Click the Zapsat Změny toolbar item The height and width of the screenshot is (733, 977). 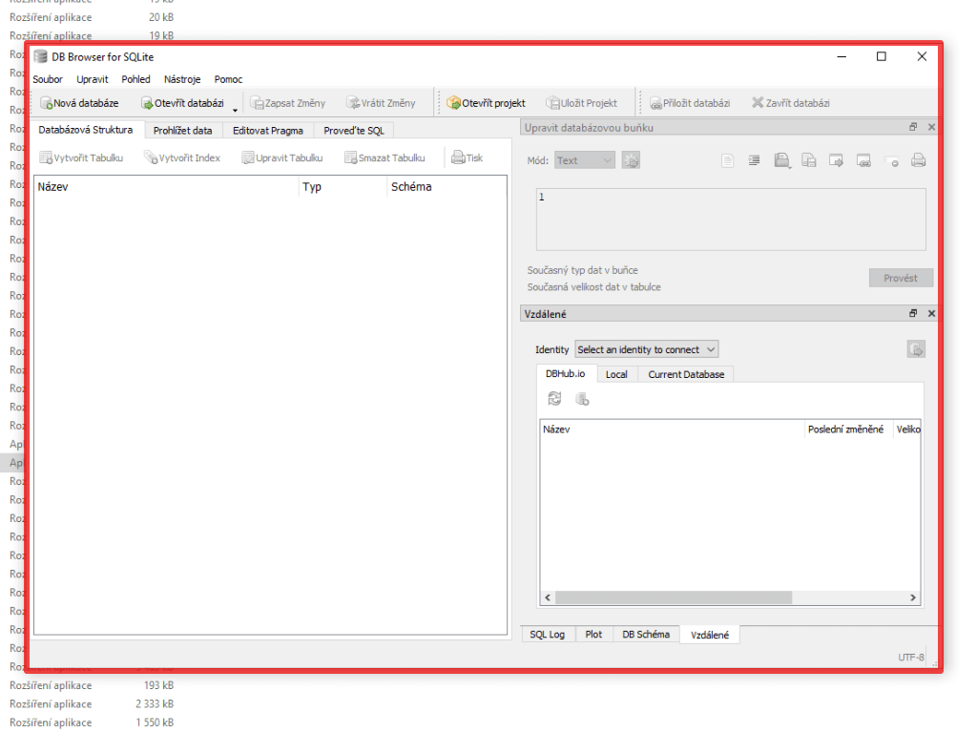point(288,103)
